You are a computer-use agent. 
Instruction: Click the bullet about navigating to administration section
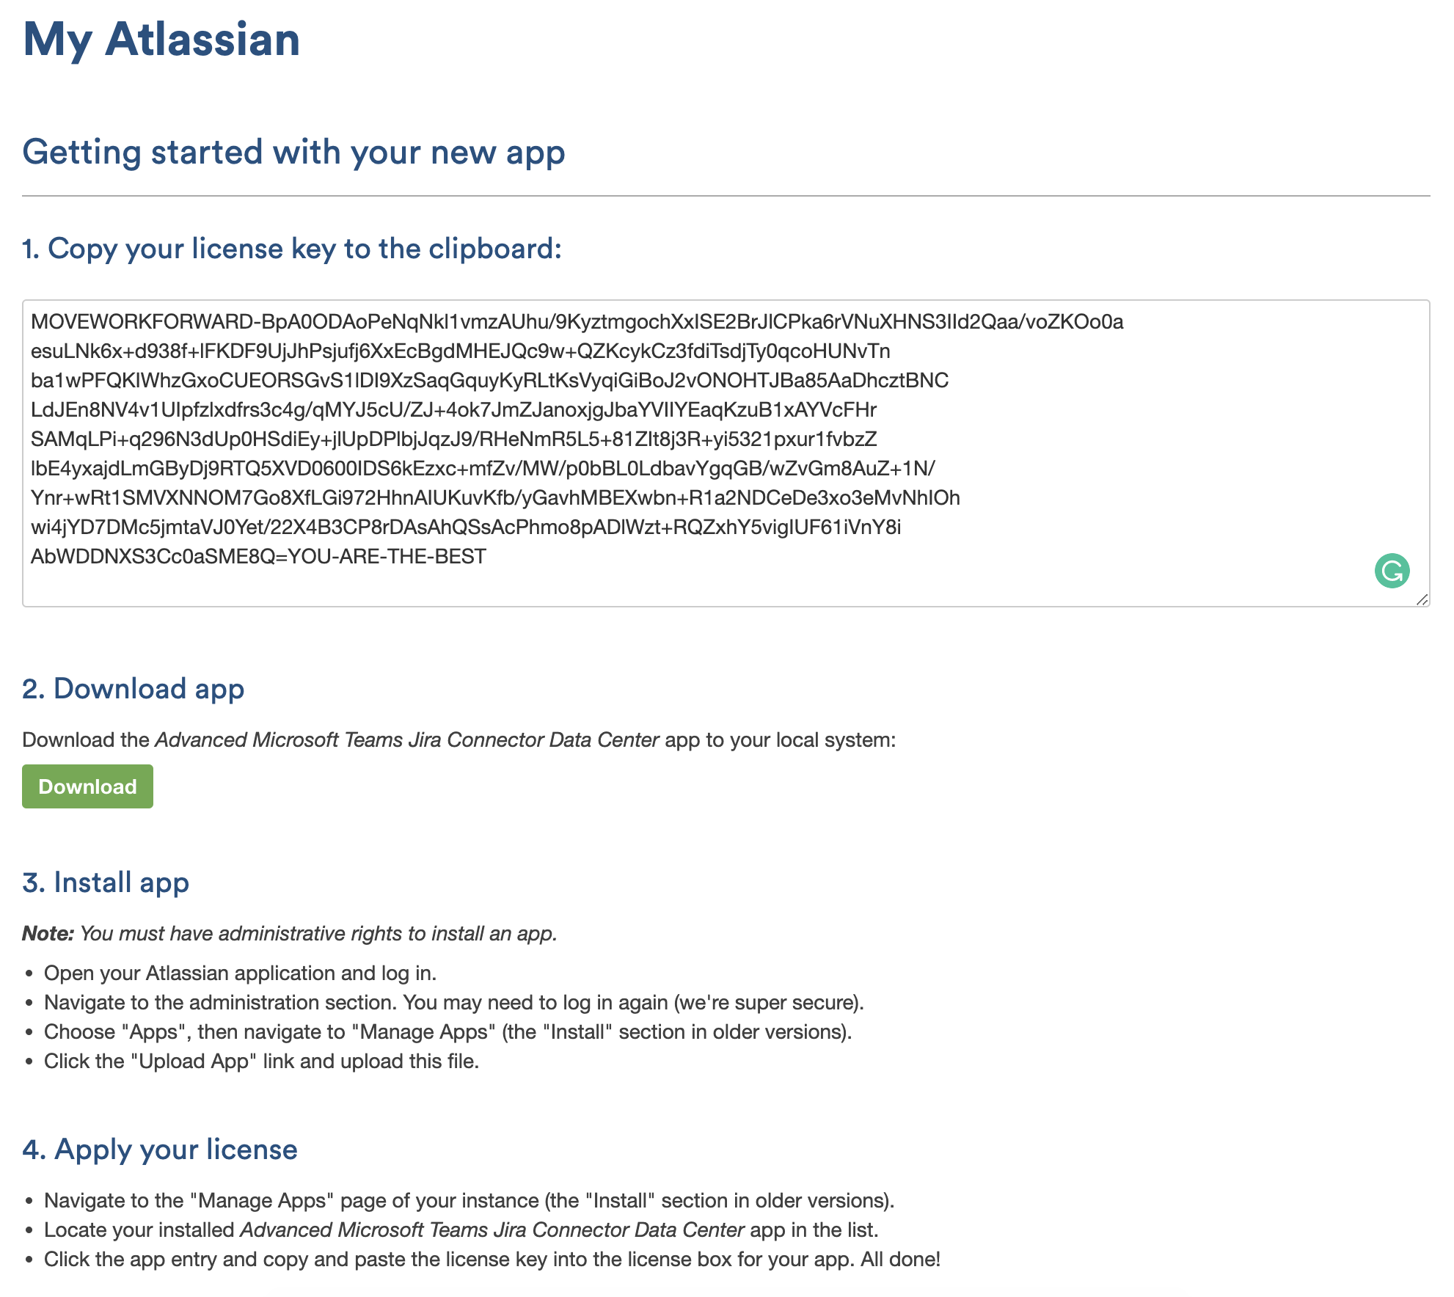[453, 1002]
